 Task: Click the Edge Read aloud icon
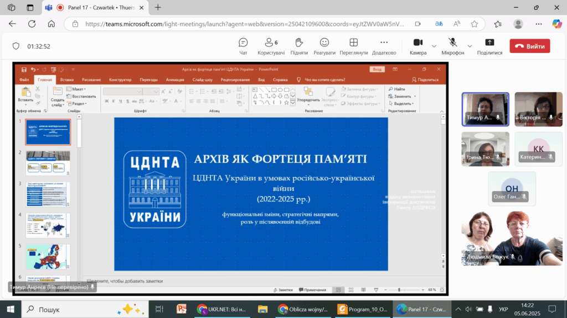pos(457,24)
